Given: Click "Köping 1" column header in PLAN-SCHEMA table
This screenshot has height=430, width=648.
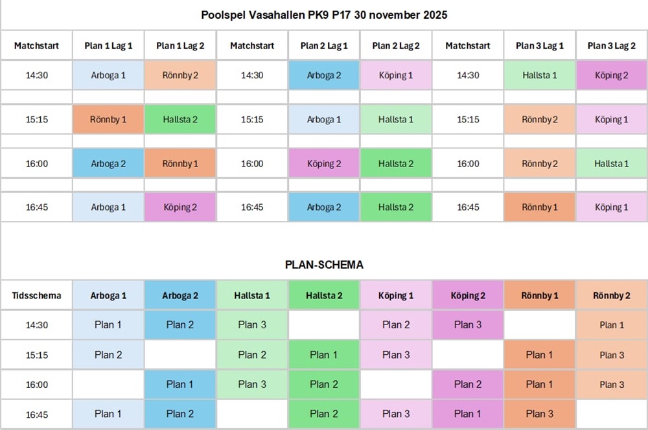Looking at the screenshot, I should 396,295.
